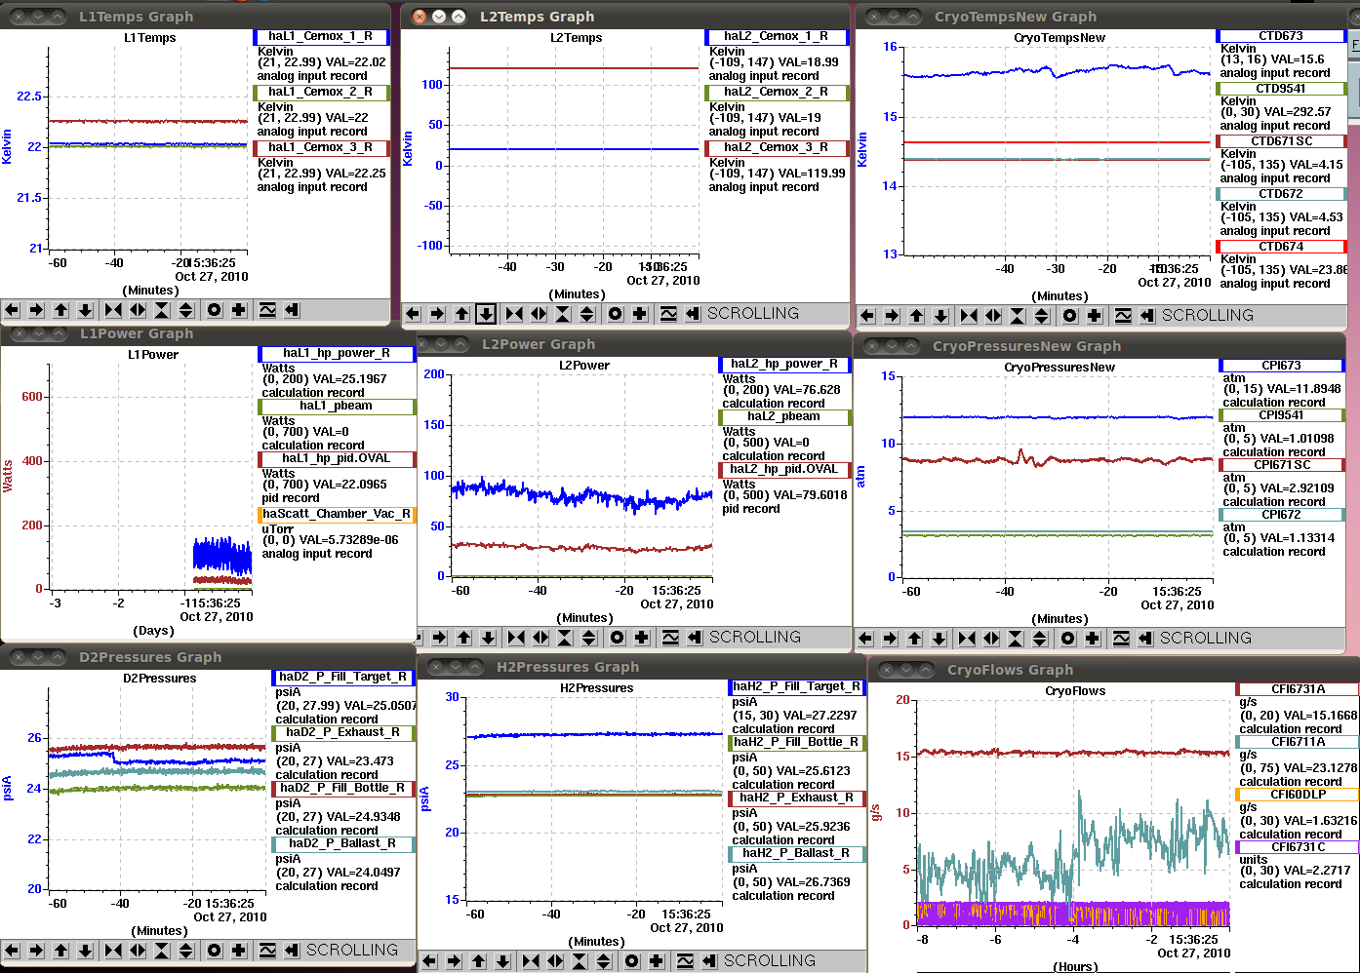This screenshot has height=973, width=1360.
Task: Click the circle reset icon in CryoTempsNew toolbar
Action: point(1070,316)
